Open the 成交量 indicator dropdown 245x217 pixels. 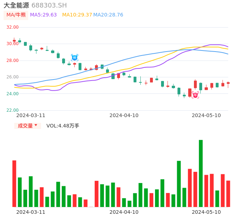(28, 126)
